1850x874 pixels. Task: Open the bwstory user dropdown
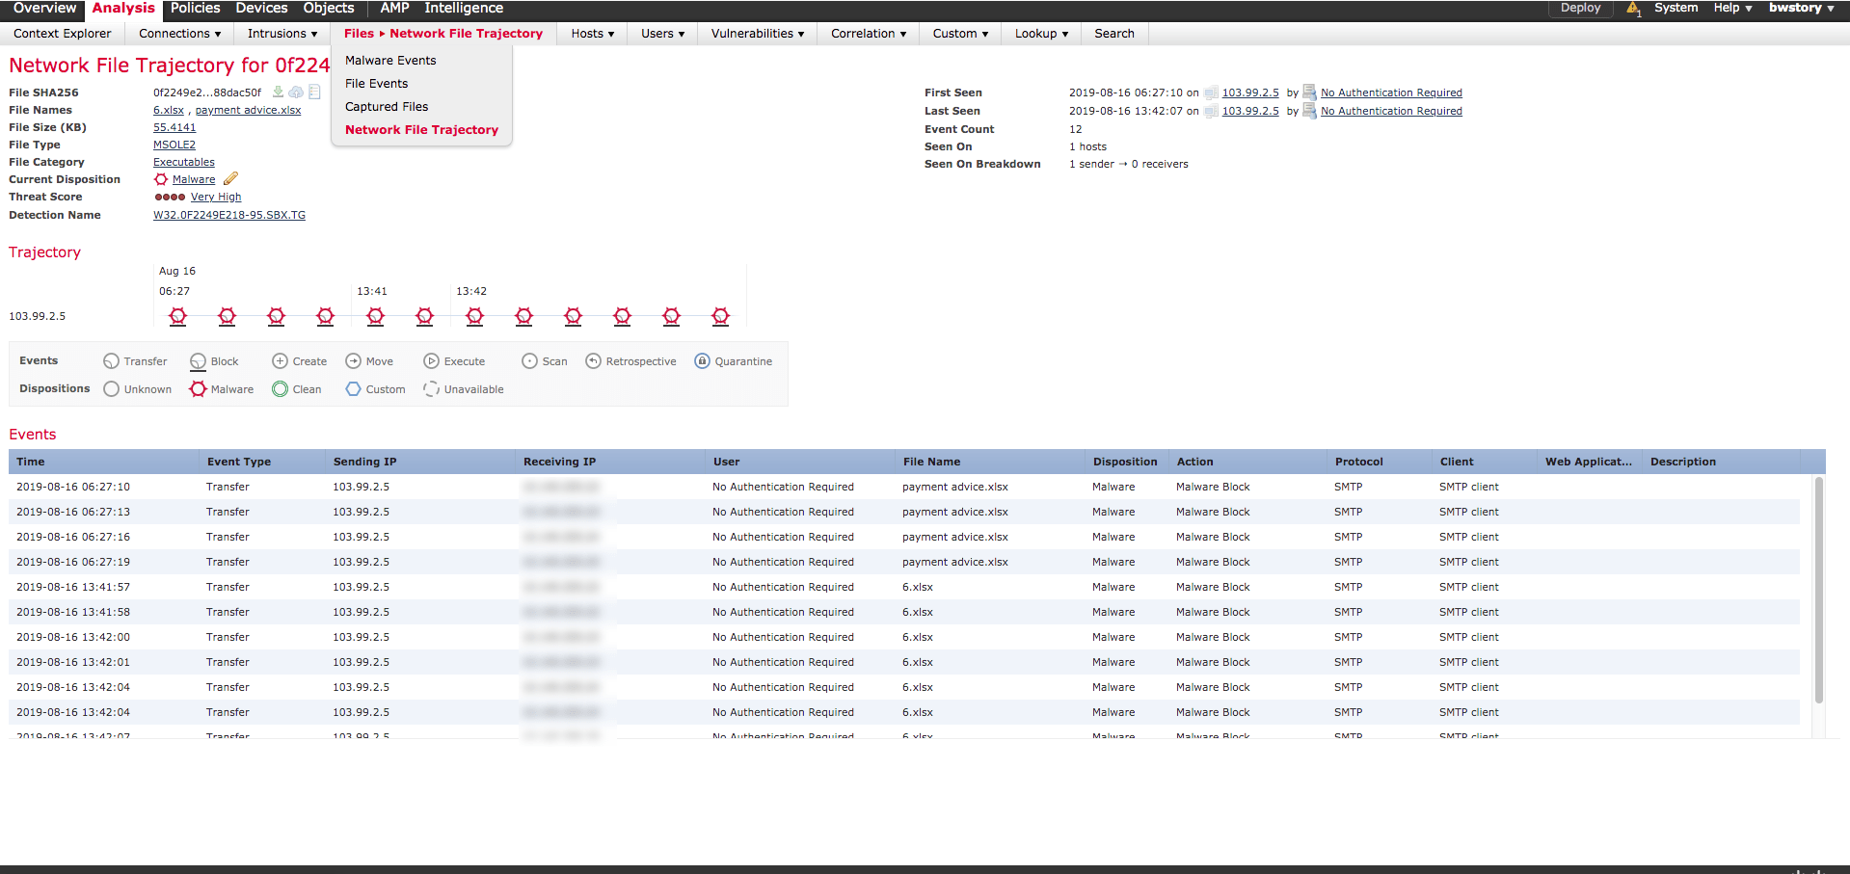[x=1801, y=8]
